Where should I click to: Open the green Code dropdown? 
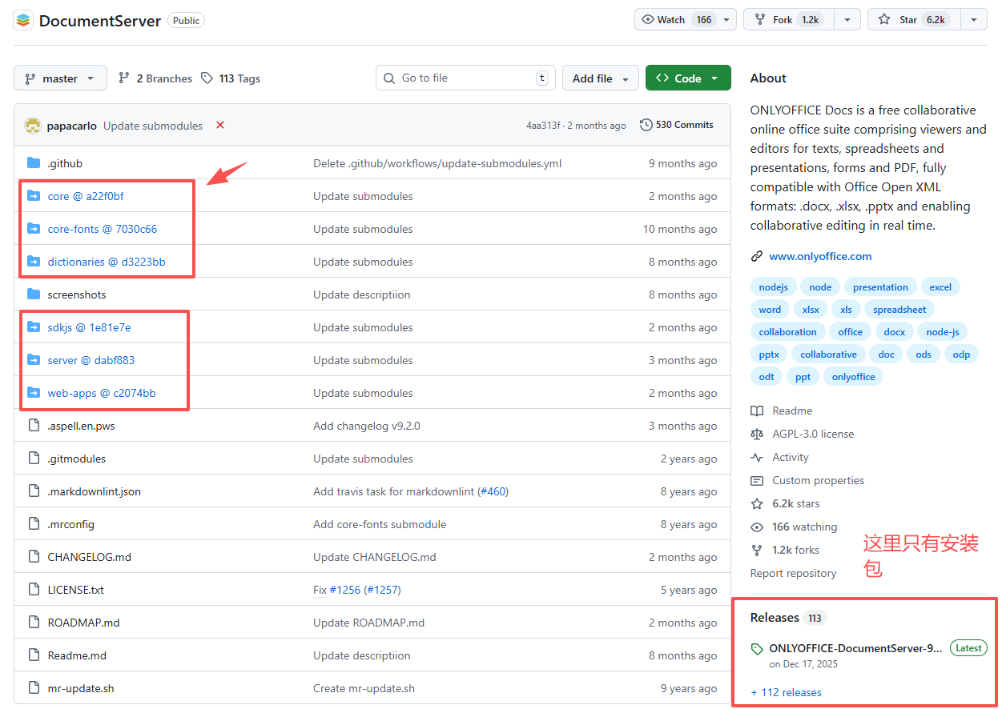pyautogui.click(x=687, y=78)
